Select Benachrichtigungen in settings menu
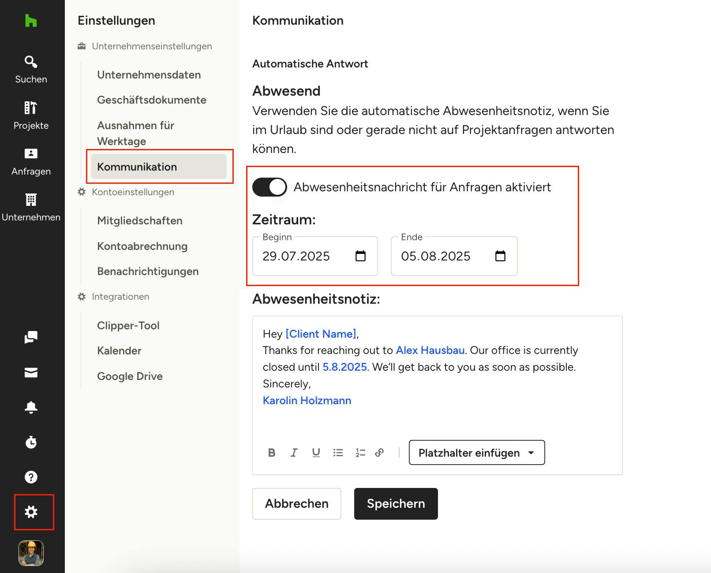The width and height of the screenshot is (711, 573). (148, 272)
